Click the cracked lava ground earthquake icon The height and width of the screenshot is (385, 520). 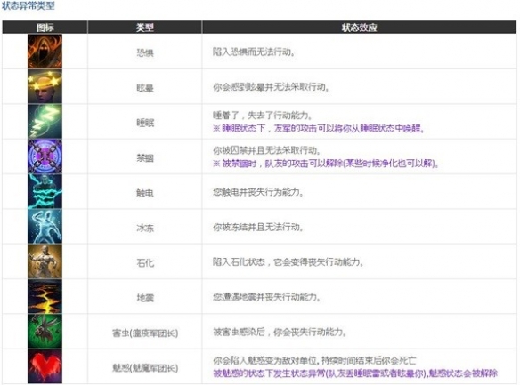click(45, 296)
